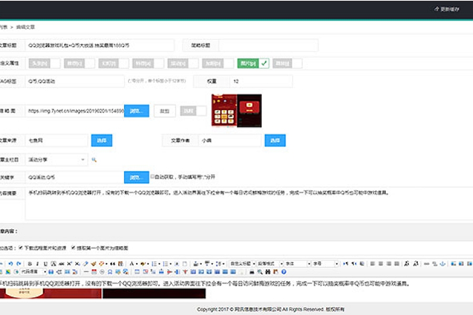
Task: Open the paragraph format dropdown
Action: [x=270, y=264]
